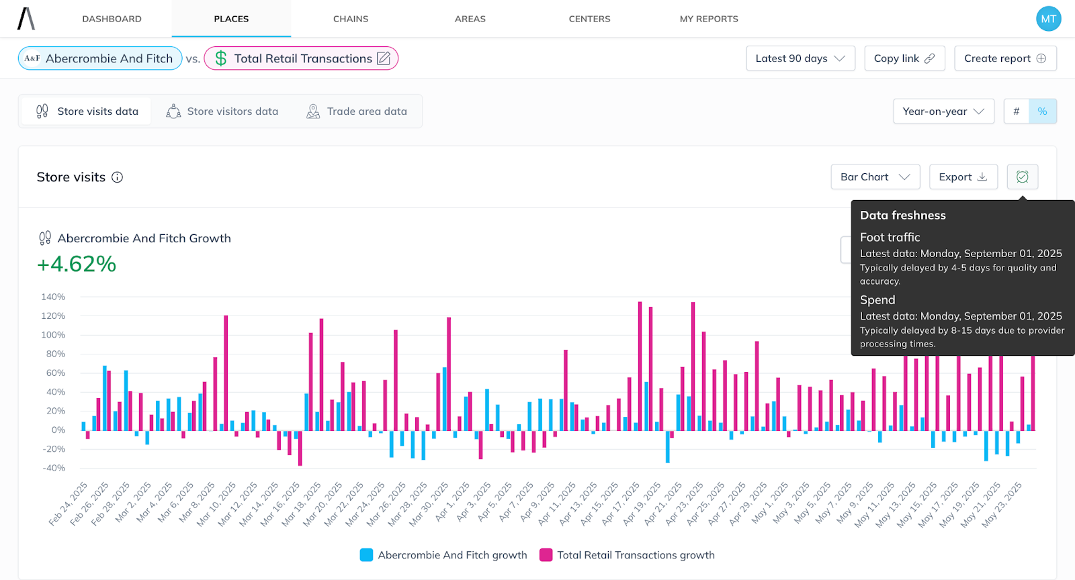The image size is (1075, 580).
Task: Switch to the Areas tab
Action: coord(470,19)
